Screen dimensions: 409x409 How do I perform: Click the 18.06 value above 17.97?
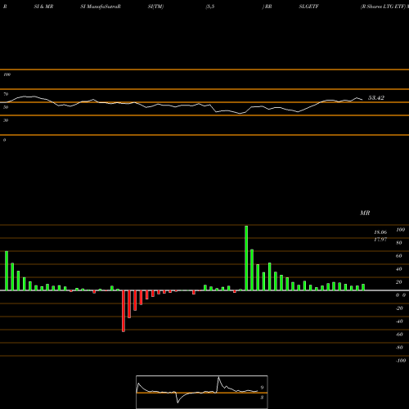380,232
